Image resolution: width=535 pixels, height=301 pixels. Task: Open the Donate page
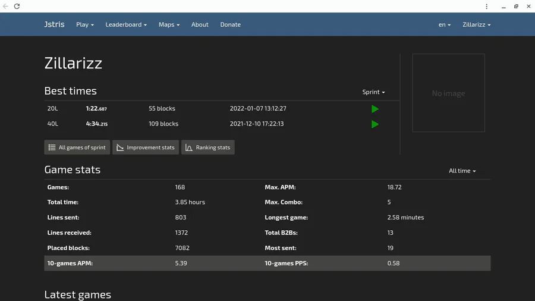point(230,24)
